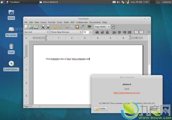Align text to the right

[x=124, y=32]
